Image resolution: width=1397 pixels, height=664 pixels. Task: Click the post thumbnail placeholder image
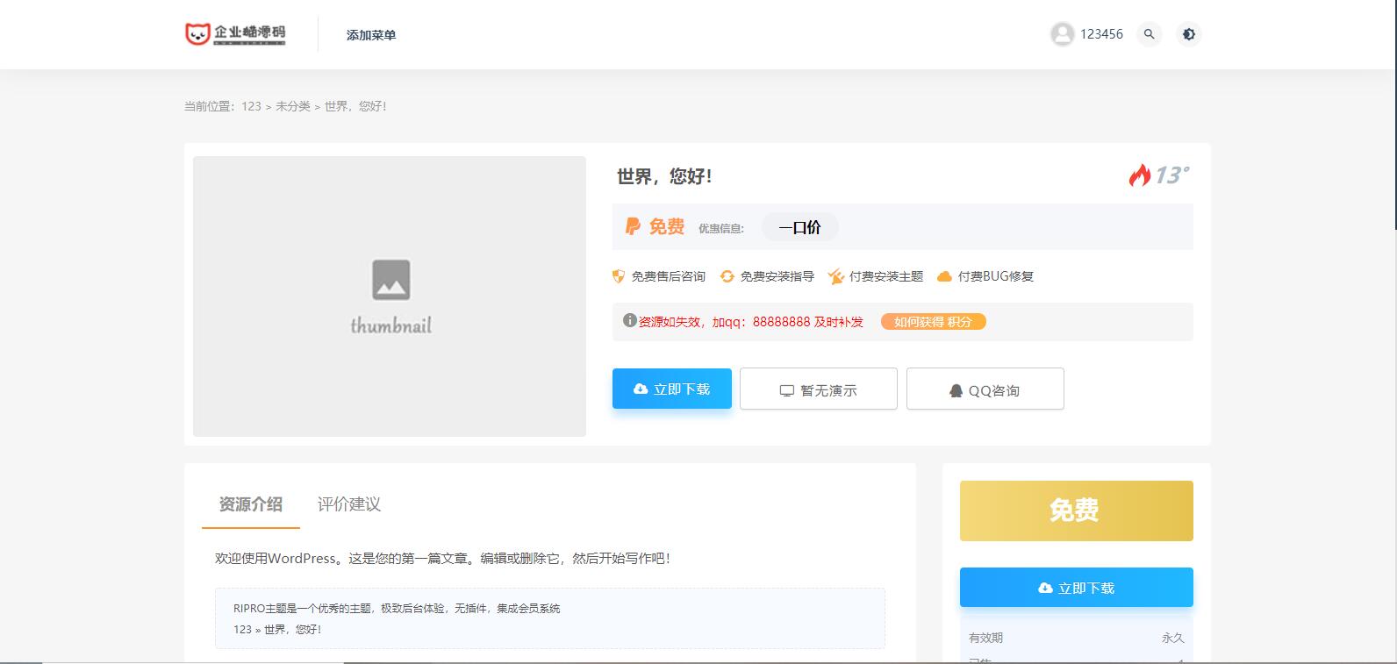pyautogui.click(x=390, y=296)
